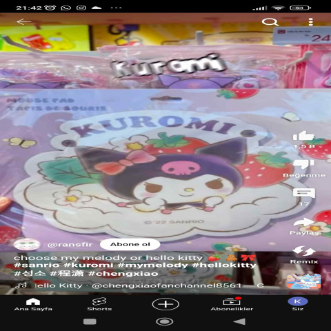This screenshot has height=331, width=331.
Task: Subscribe with the Abone ol button
Action: point(130,244)
